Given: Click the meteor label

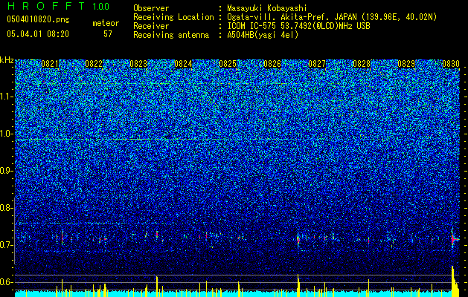Looking at the screenshot, I should click(106, 23).
